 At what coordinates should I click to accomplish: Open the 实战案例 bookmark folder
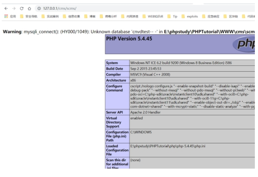pos(50,16)
